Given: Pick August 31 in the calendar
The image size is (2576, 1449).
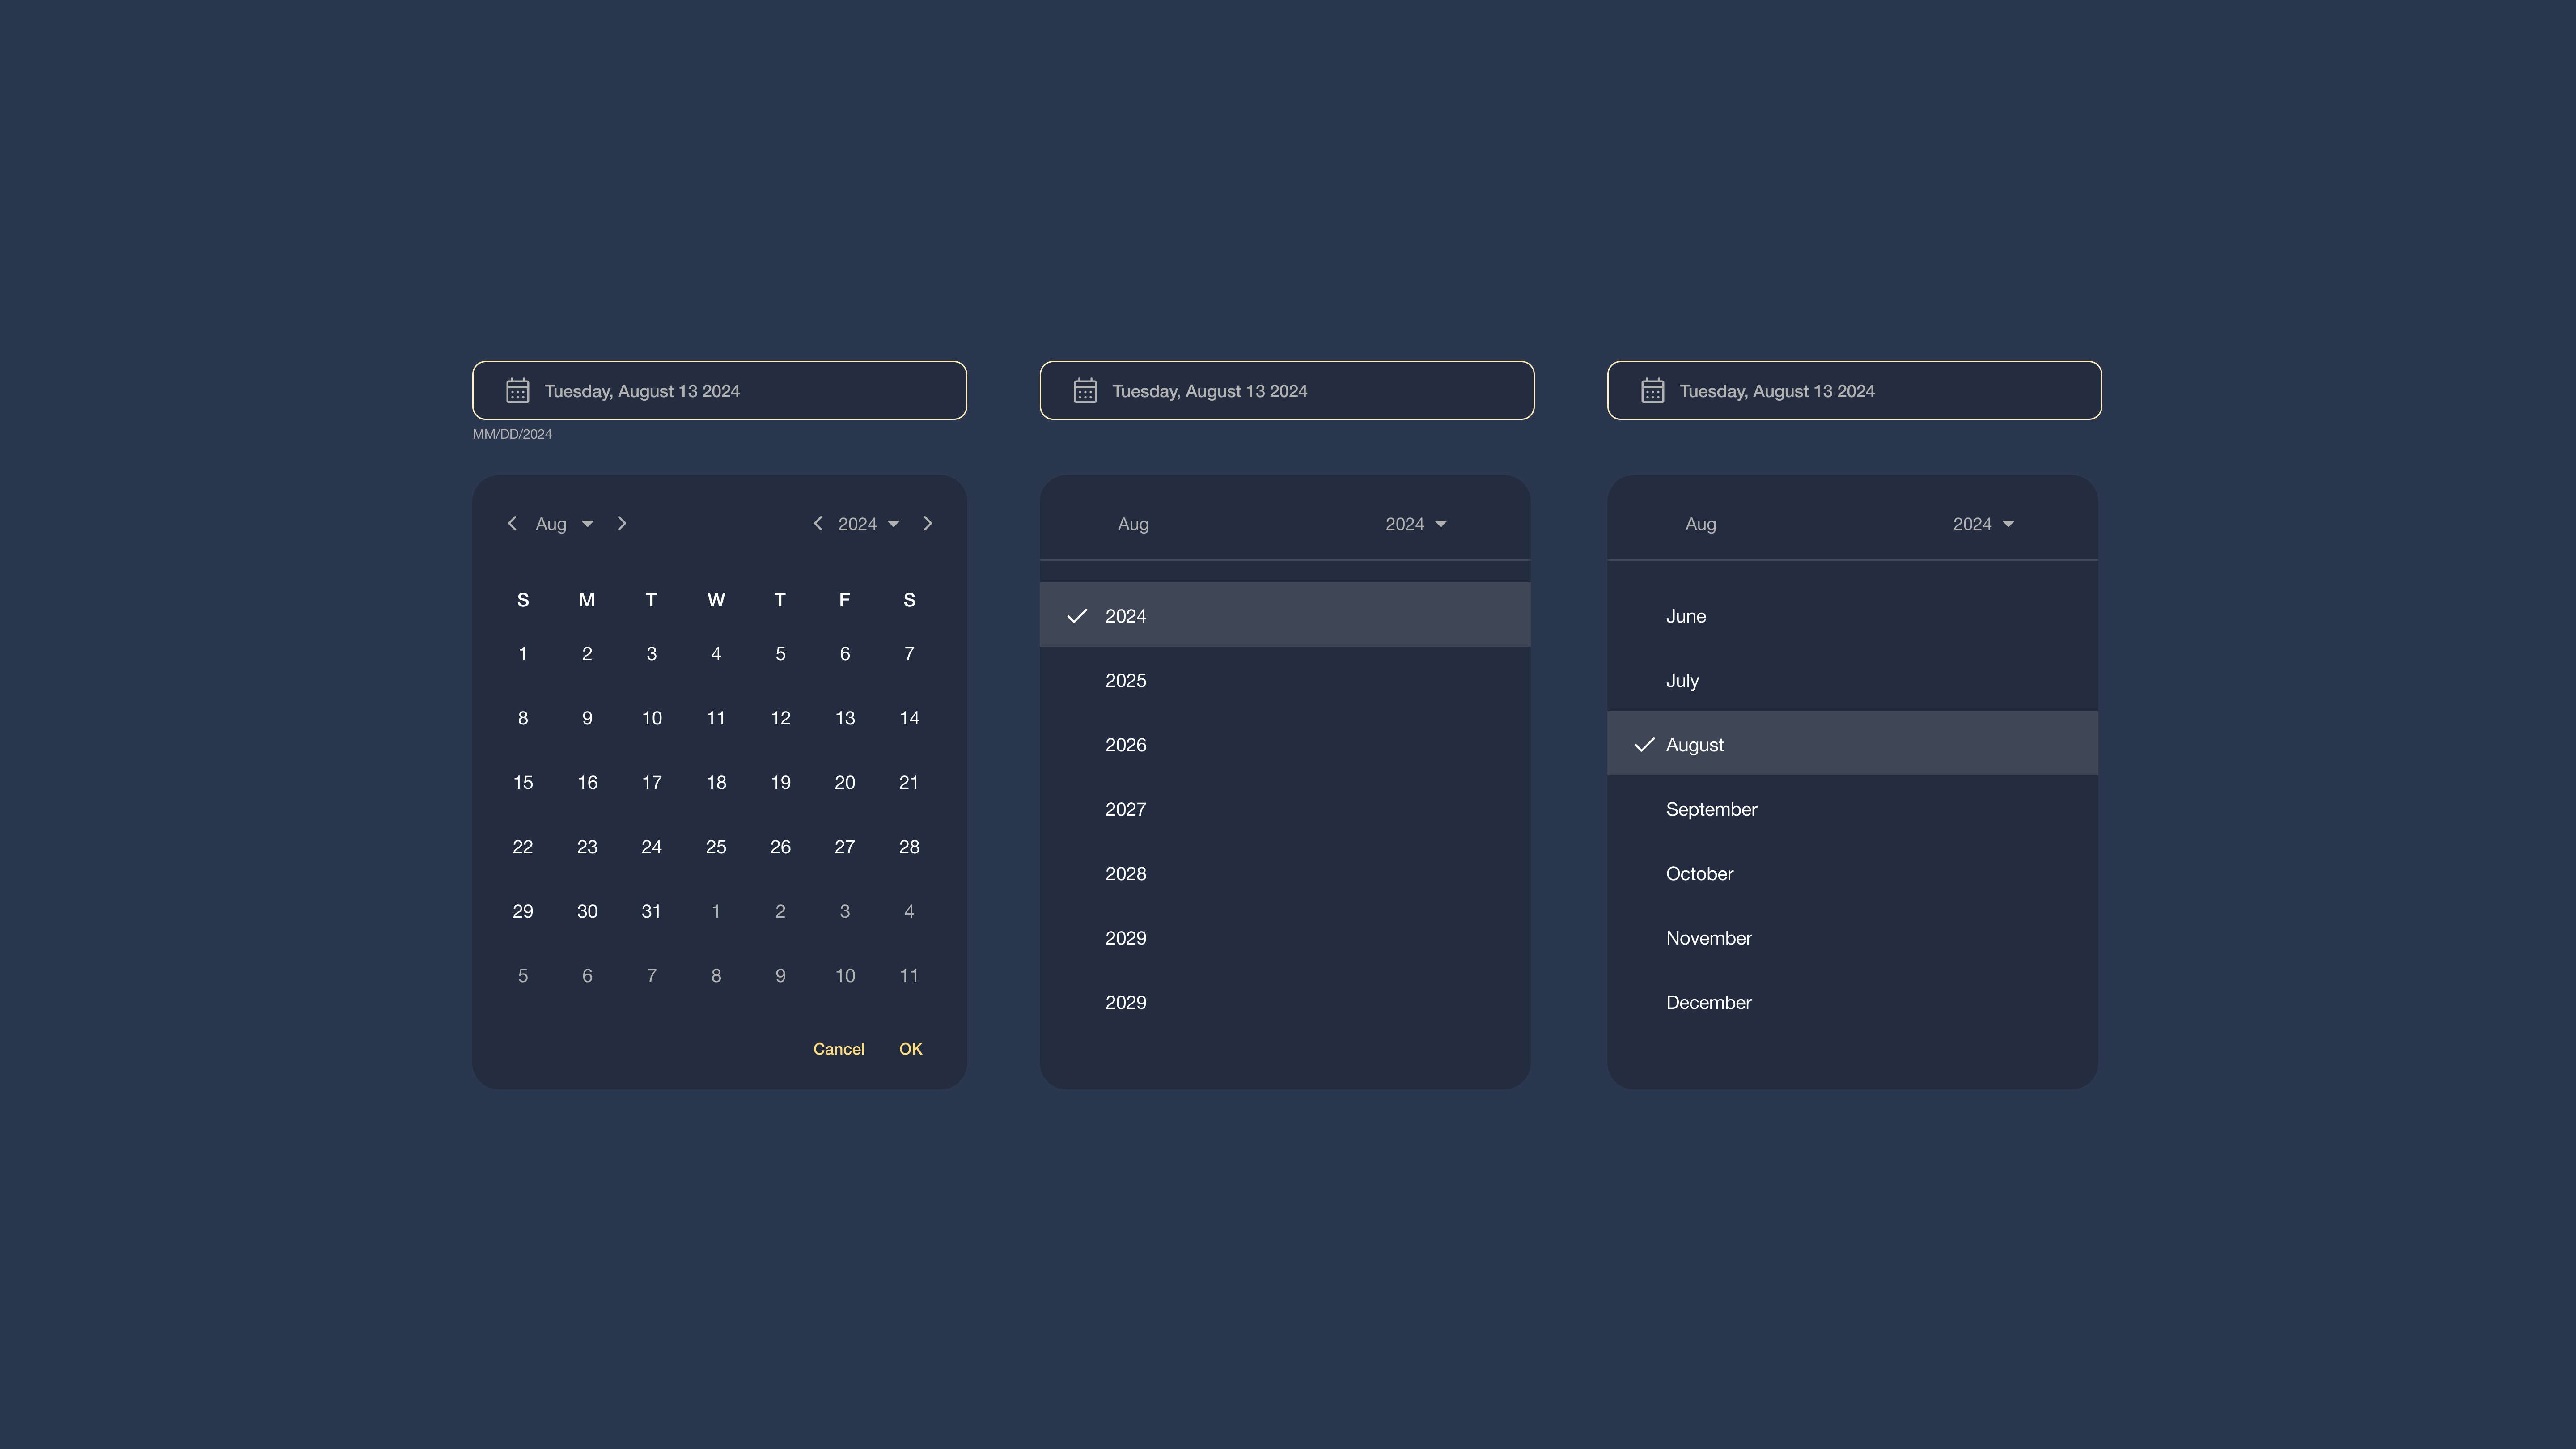Looking at the screenshot, I should click(652, 911).
